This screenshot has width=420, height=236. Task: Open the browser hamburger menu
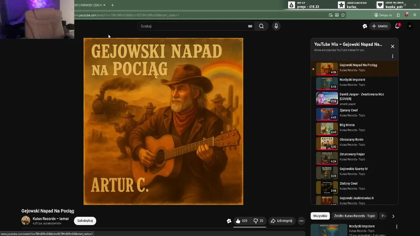(415, 15)
